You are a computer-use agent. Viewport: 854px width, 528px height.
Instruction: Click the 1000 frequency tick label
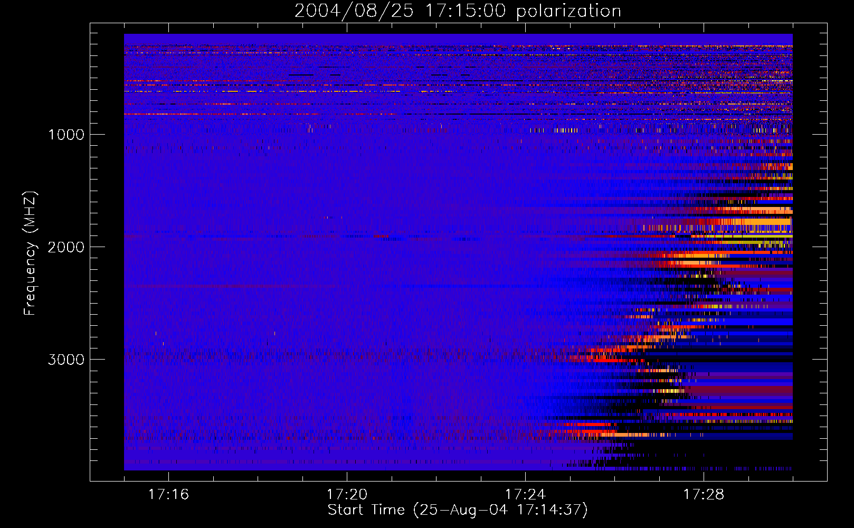[x=66, y=135]
